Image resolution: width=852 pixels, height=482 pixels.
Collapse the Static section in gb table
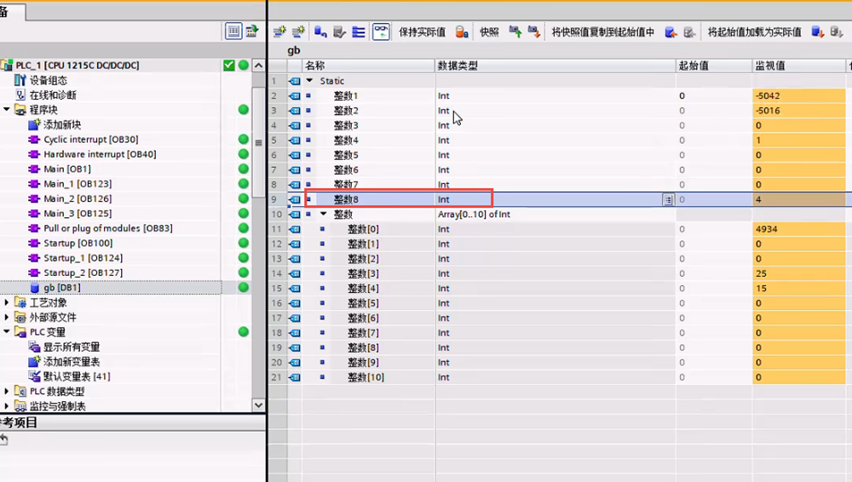tap(309, 81)
